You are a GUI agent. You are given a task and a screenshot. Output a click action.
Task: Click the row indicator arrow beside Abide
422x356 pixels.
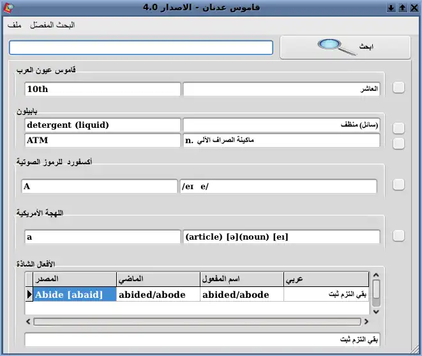29,294
